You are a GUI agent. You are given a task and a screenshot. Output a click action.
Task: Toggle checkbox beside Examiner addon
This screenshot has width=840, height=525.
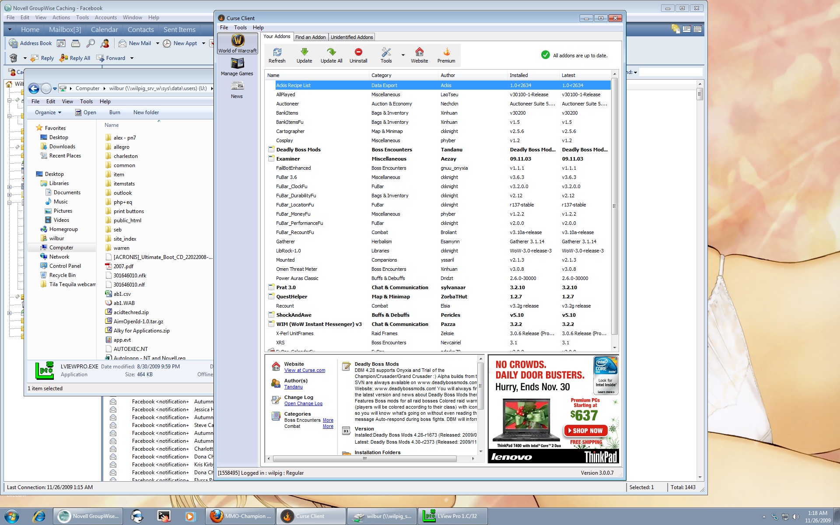pos(271,159)
